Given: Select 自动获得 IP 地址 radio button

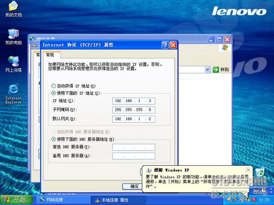Looking at the screenshot, I should click(x=53, y=86).
